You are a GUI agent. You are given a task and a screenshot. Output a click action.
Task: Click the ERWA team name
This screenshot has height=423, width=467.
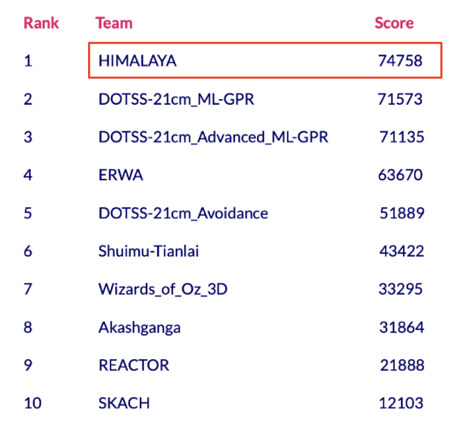(121, 175)
